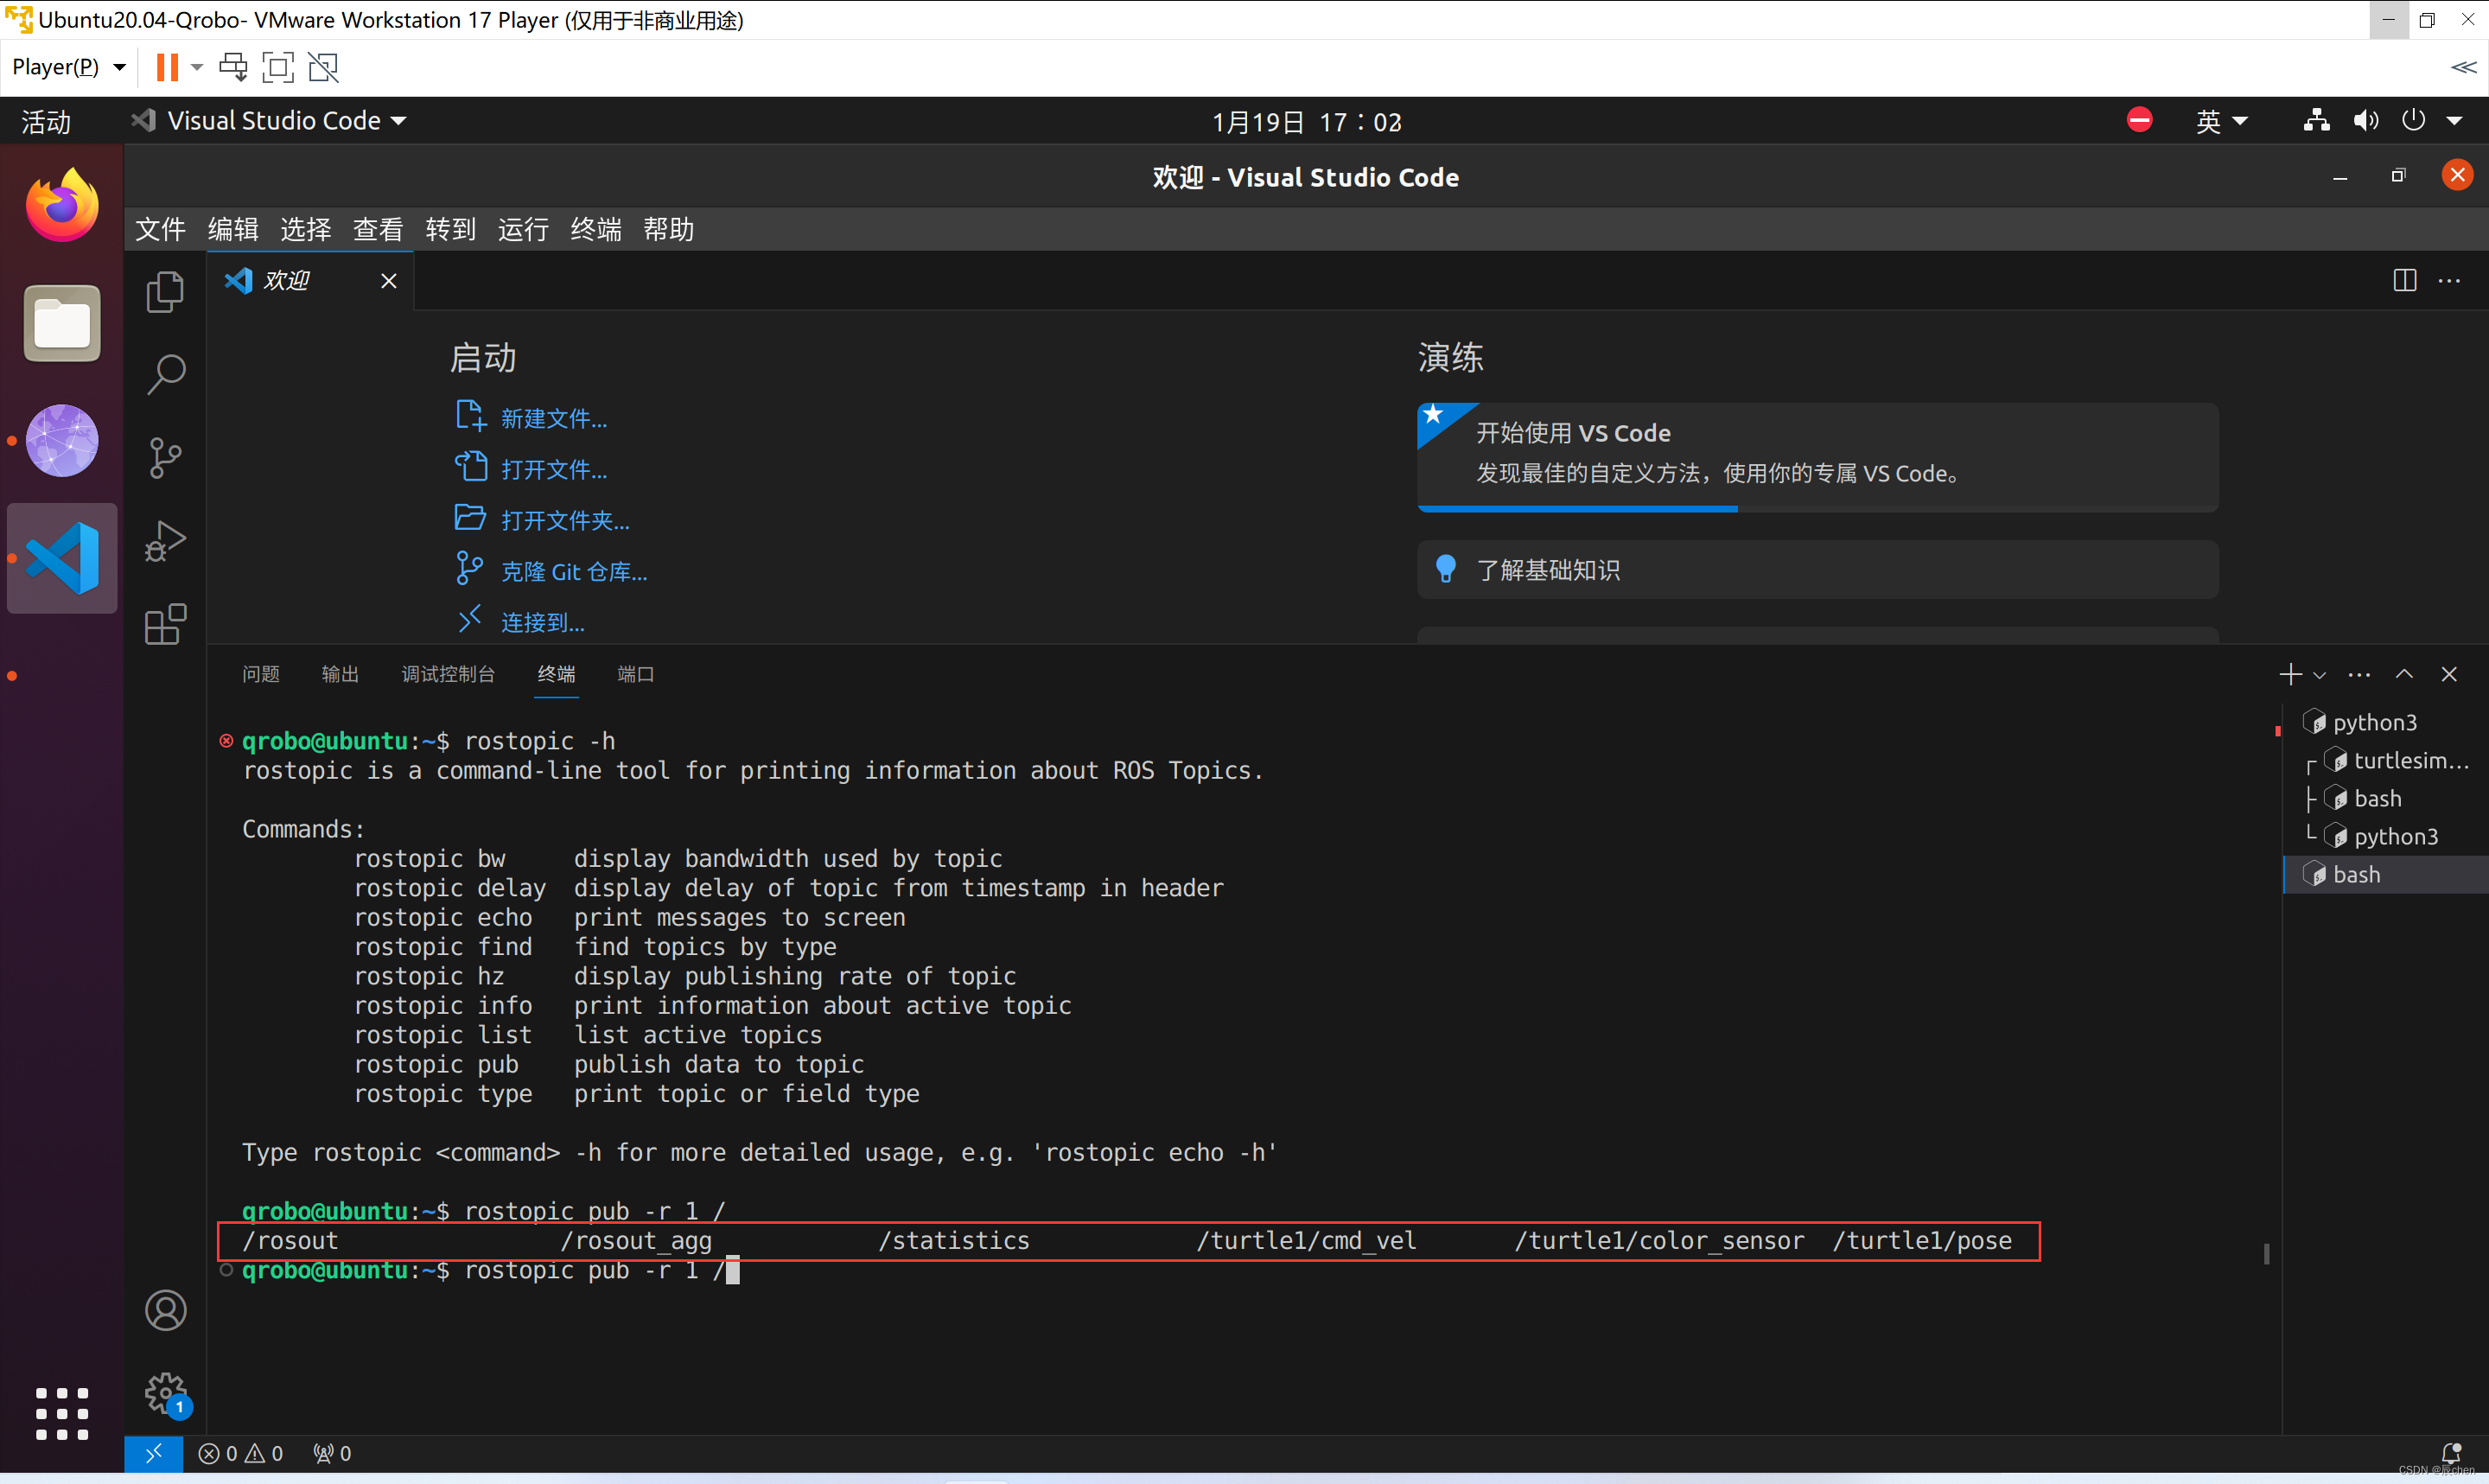Open the 选择 menu
This screenshot has height=1484, width=2489.
coord(306,229)
